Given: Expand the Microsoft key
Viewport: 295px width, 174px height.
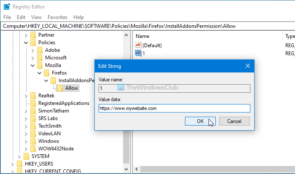Looking at the screenshot, I should pos(33,58).
